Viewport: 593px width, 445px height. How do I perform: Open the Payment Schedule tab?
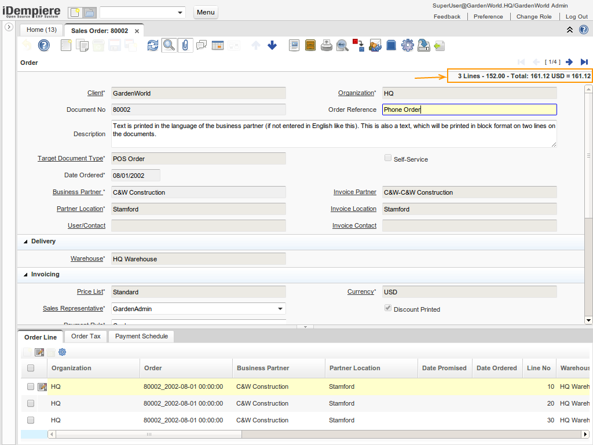(141, 336)
